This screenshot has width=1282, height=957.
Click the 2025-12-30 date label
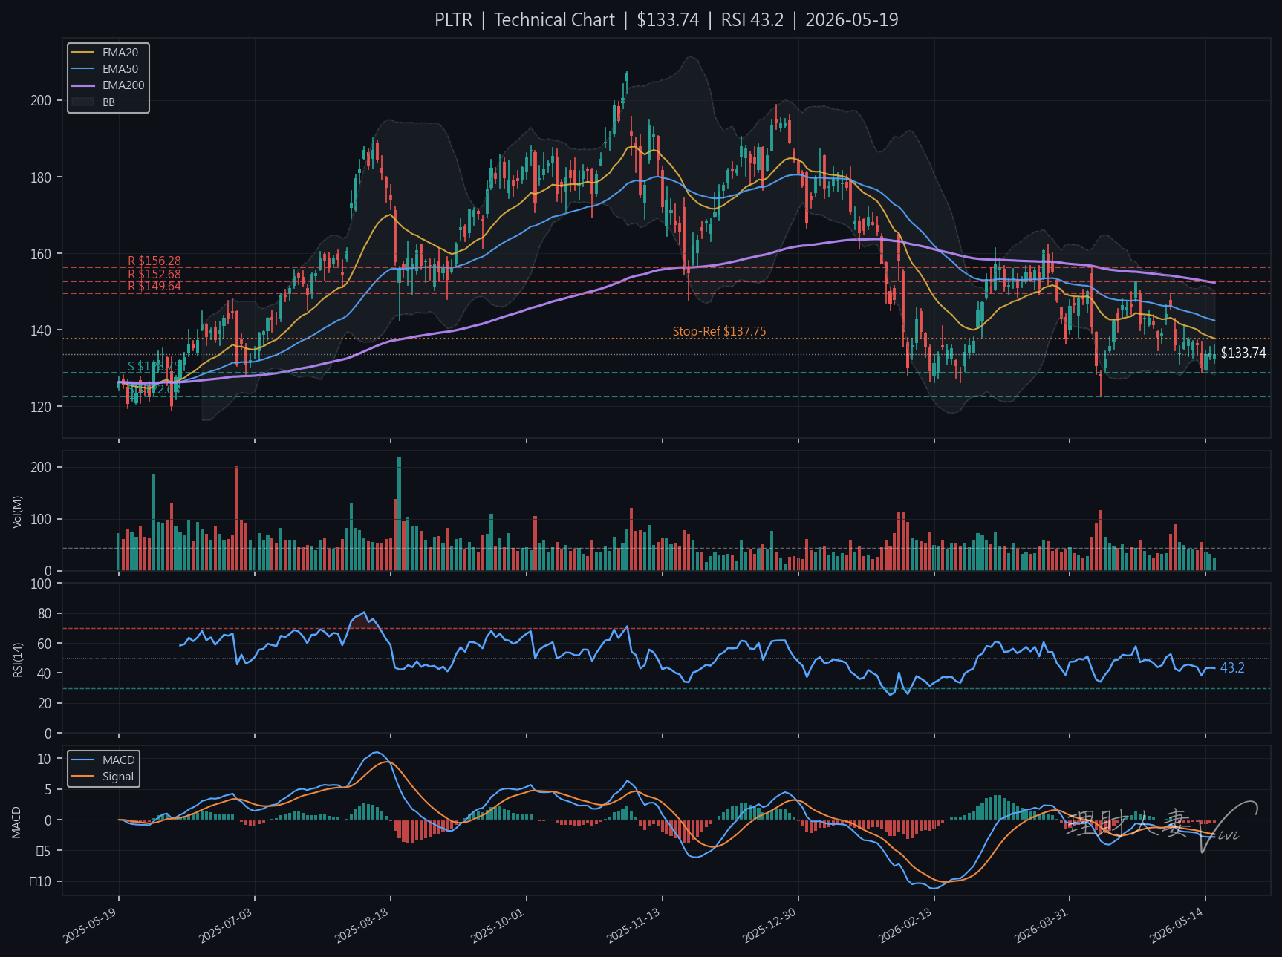(x=770, y=925)
